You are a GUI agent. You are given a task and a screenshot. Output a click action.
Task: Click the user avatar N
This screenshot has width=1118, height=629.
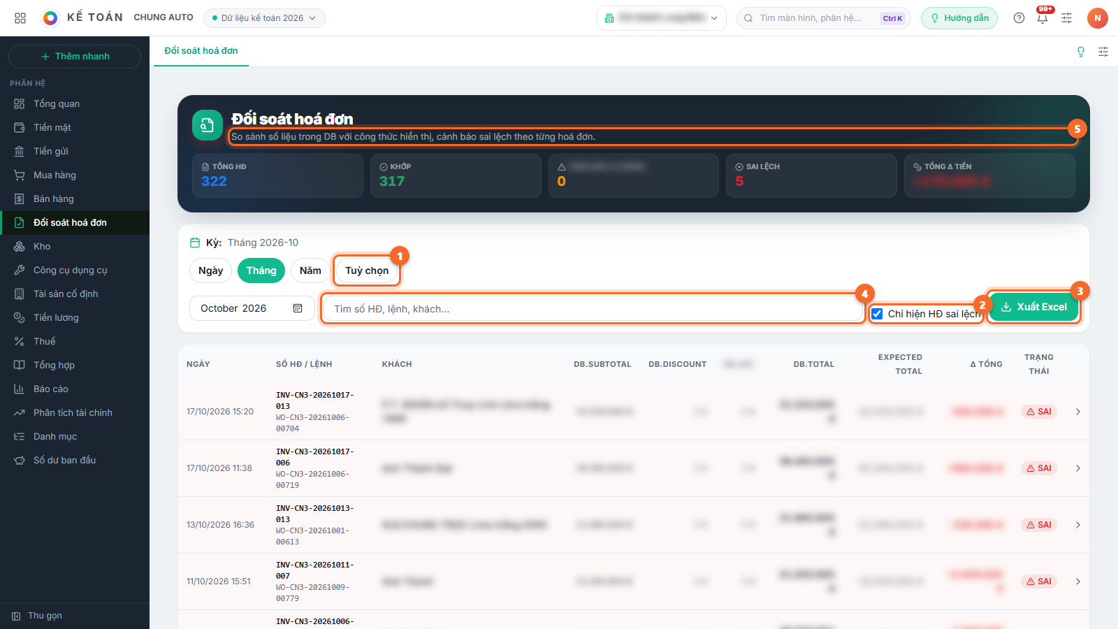tap(1097, 18)
